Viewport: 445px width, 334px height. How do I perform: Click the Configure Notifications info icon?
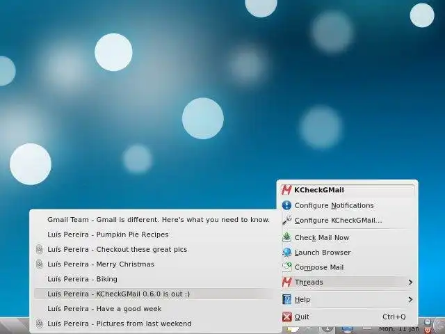[286, 205]
